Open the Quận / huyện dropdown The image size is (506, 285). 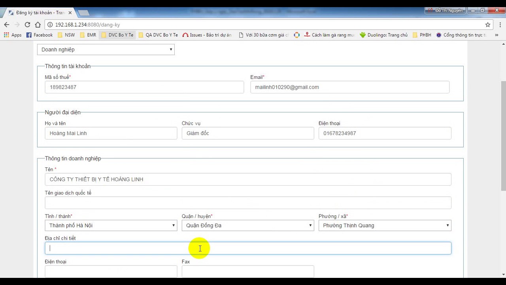coord(248,225)
